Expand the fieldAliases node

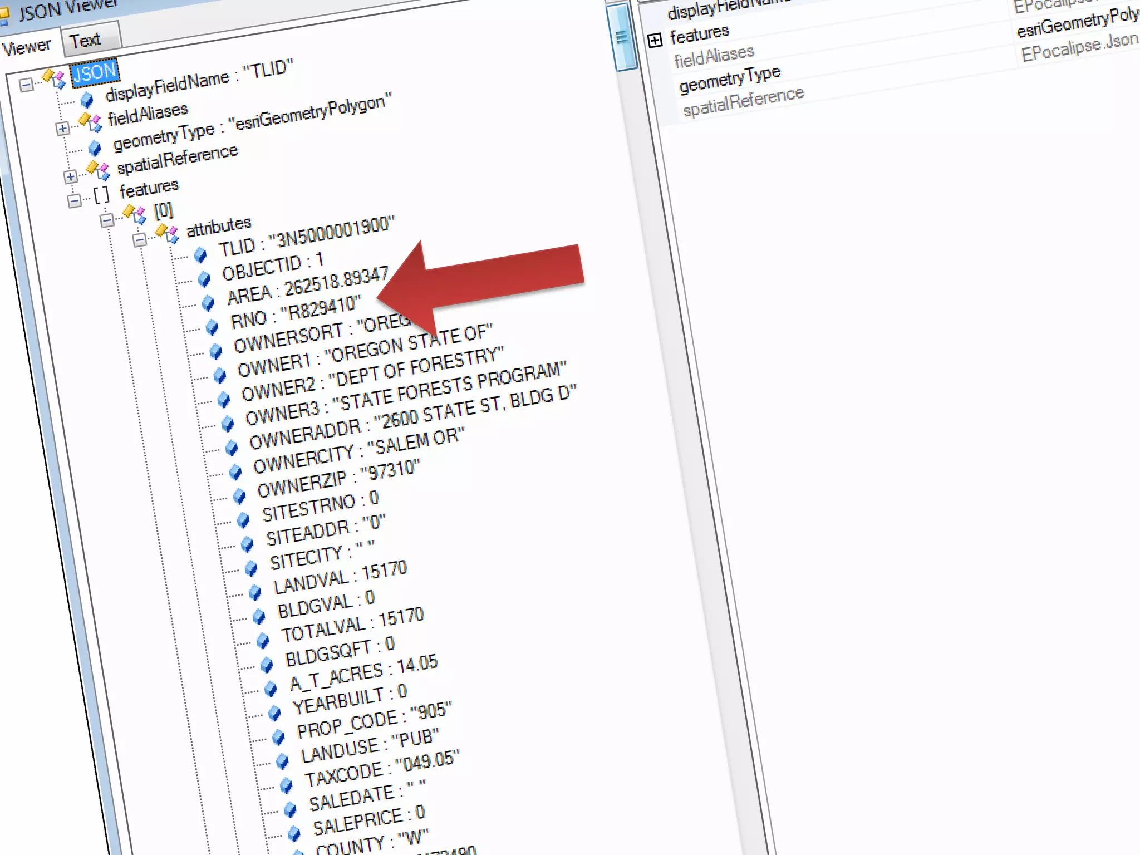pos(63,129)
